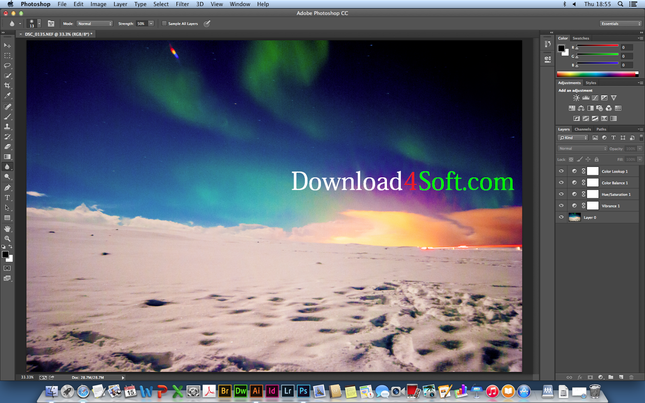
Task: Select the Path Selection tool
Action: [x=7, y=208]
